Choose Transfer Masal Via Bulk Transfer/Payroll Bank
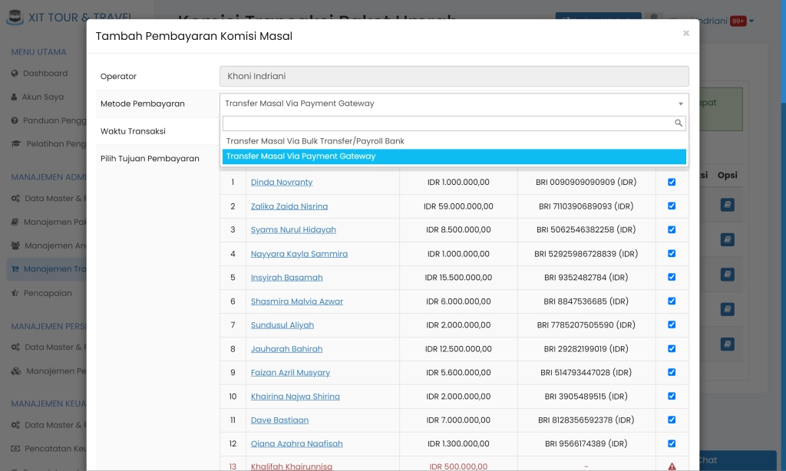The width and height of the screenshot is (786, 471). [315, 141]
